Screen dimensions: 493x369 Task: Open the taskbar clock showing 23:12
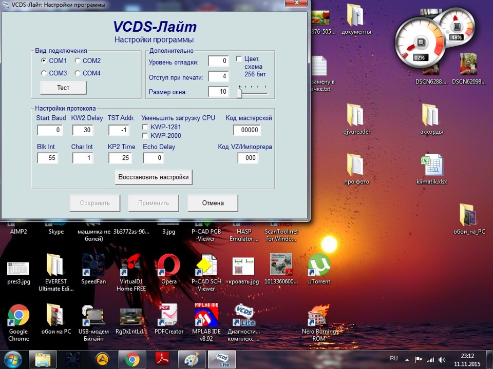pyautogui.click(x=467, y=360)
